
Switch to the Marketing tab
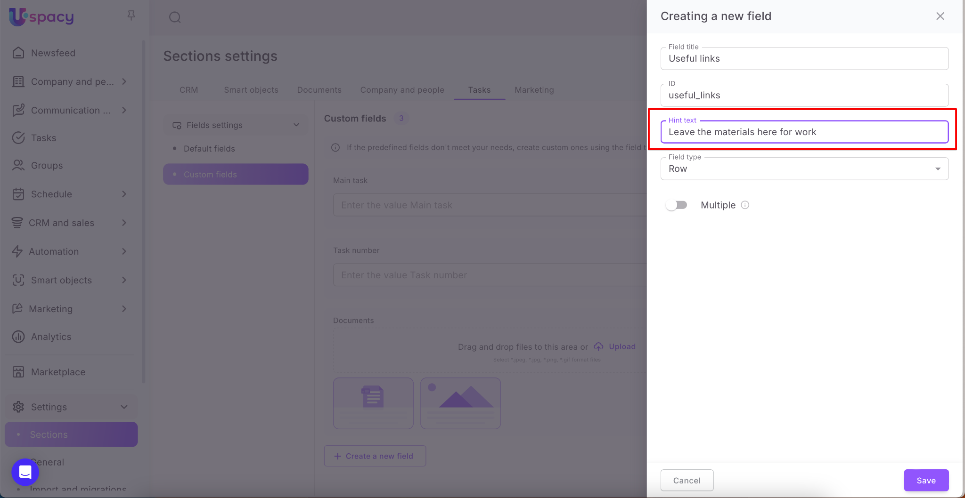tap(534, 90)
